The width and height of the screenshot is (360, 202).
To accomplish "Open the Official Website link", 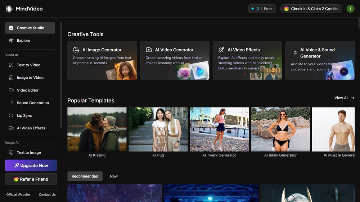I will click(18, 194).
